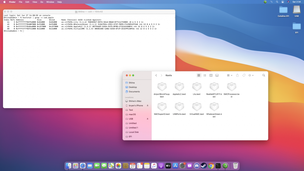This screenshot has height=171, width=304.
Task: Open the Edit menu
Action: (x=27, y=2)
